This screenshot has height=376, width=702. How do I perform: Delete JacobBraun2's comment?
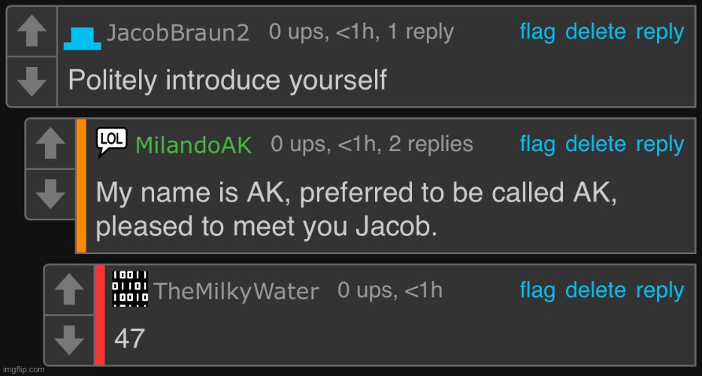[595, 32]
